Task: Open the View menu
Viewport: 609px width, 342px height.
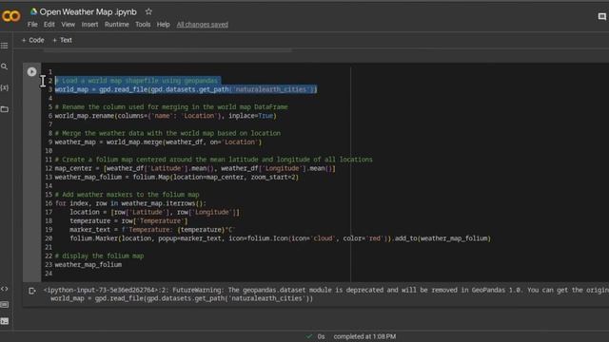Action: point(68,25)
